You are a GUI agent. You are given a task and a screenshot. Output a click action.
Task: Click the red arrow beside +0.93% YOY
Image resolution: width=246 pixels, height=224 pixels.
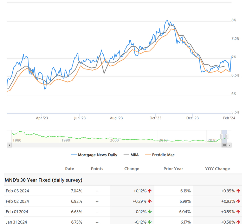pos(238,201)
